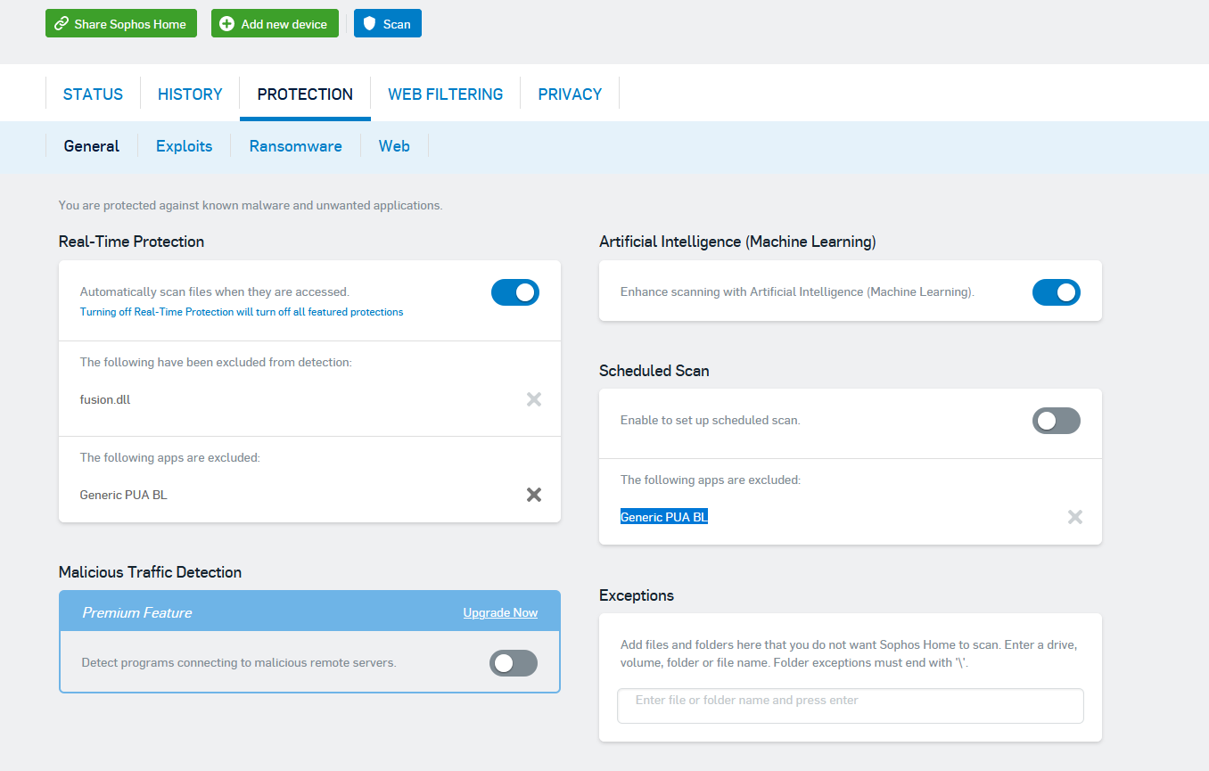The width and height of the screenshot is (1209, 771).
Task: Open the Web protection sub-tab
Action: pos(394,146)
